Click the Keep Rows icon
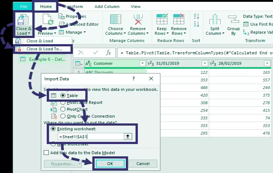 [161, 20]
